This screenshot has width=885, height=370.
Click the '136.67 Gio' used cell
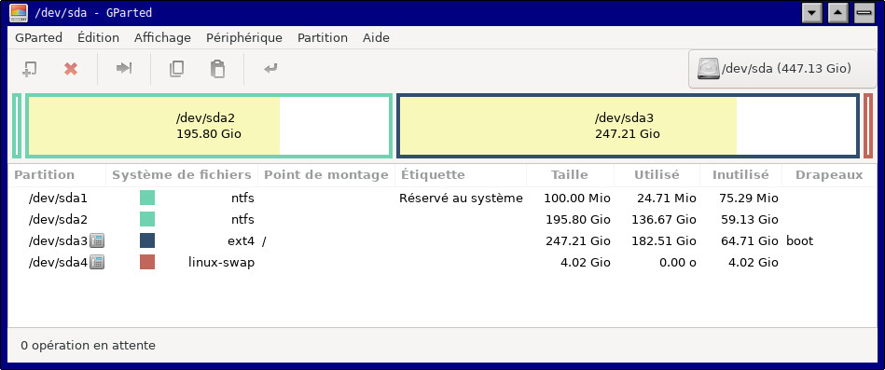pyautogui.click(x=664, y=219)
